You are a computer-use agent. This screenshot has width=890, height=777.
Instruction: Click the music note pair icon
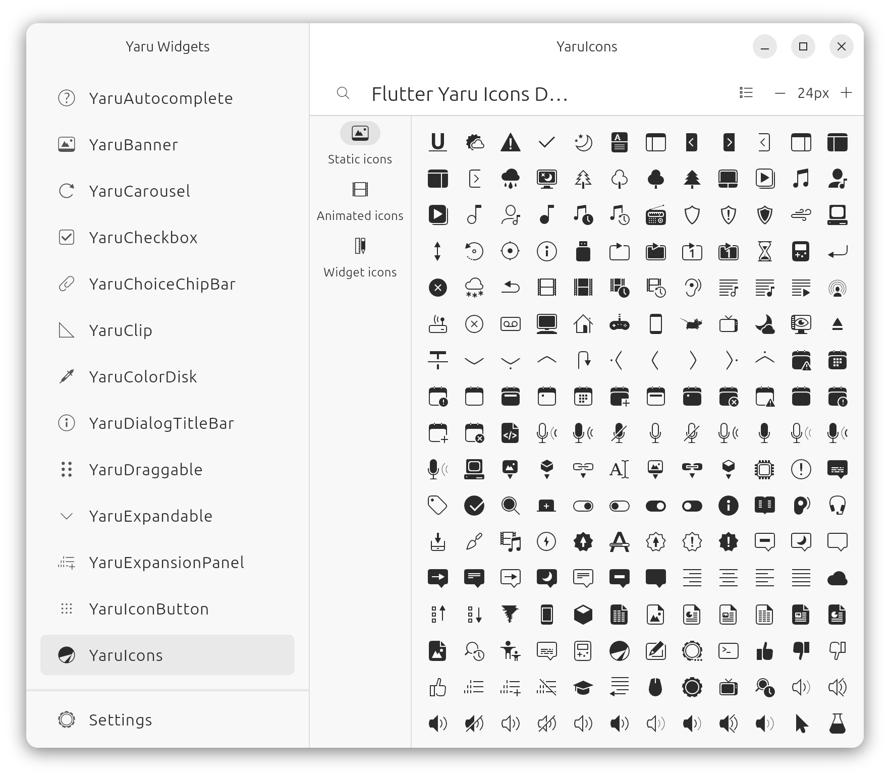click(801, 179)
